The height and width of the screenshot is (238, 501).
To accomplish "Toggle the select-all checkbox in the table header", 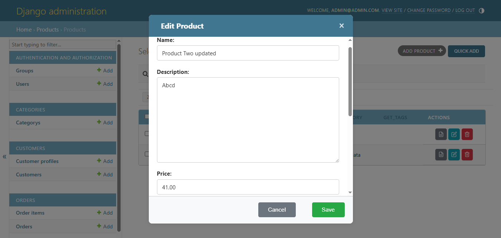I will point(147,117).
